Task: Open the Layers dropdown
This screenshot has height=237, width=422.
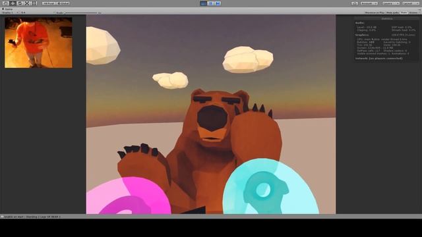Action: click(391, 3)
